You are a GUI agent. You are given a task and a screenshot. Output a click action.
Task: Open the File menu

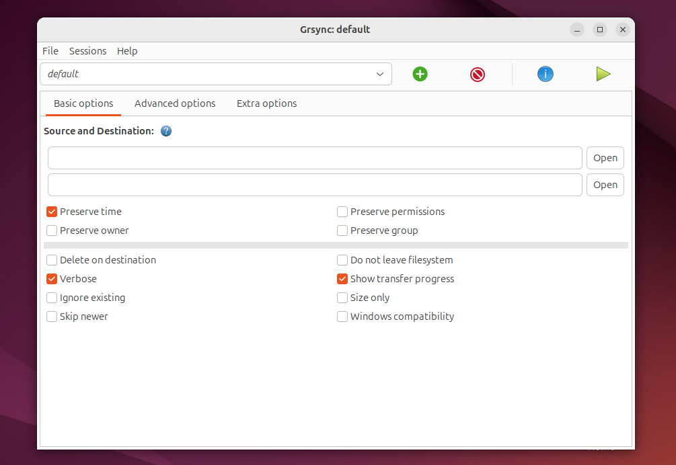(x=50, y=51)
